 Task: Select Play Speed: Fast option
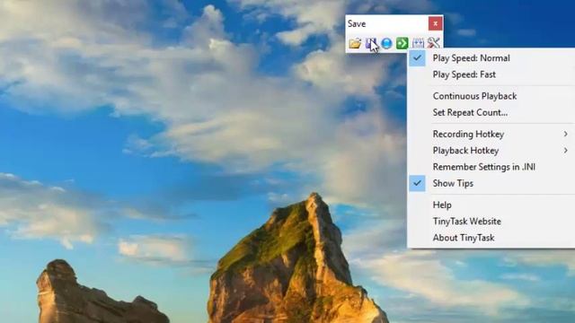tap(491, 74)
